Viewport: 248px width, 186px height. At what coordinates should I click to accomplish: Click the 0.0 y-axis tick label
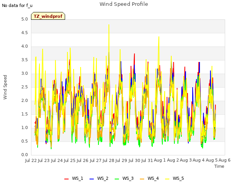(x=24, y=155)
